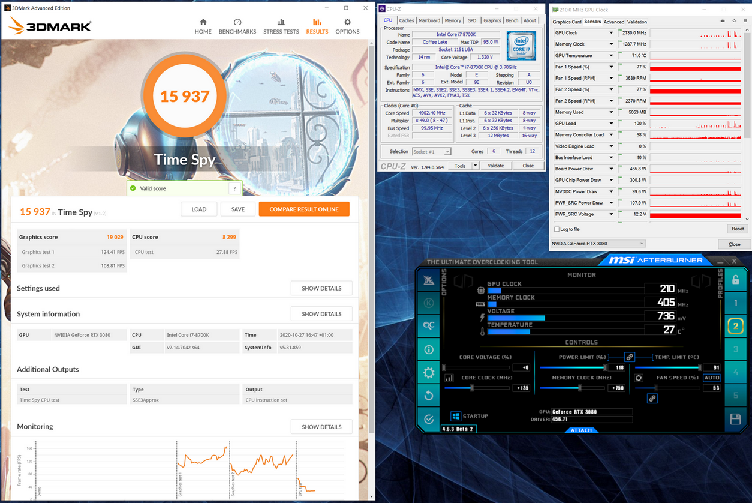Open the information button in Afterburner
The height and width of the screenshot is (503, 752).
point(428,349)
